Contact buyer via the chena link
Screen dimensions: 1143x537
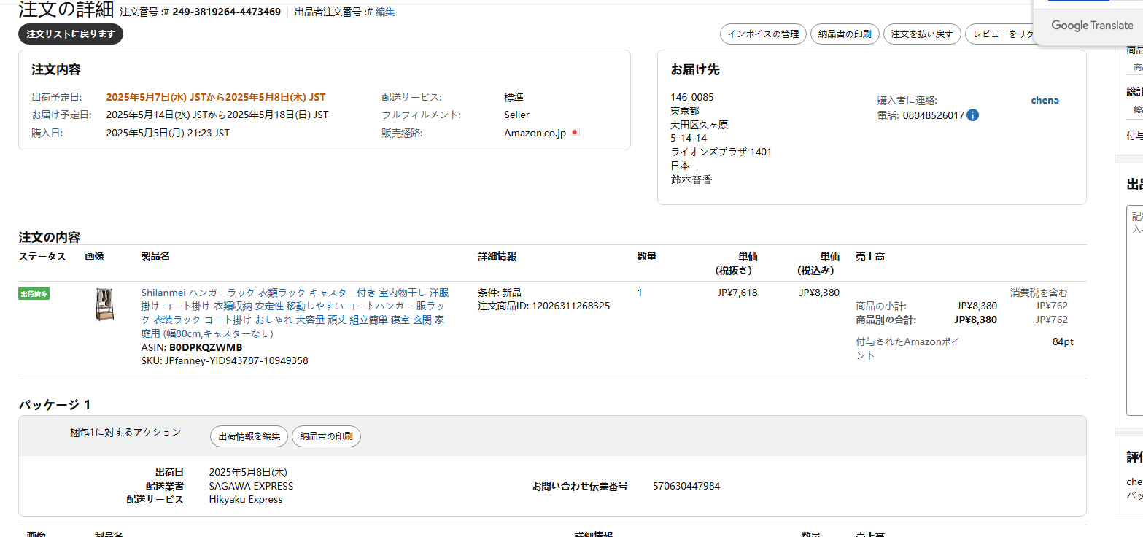point(1045,101)
